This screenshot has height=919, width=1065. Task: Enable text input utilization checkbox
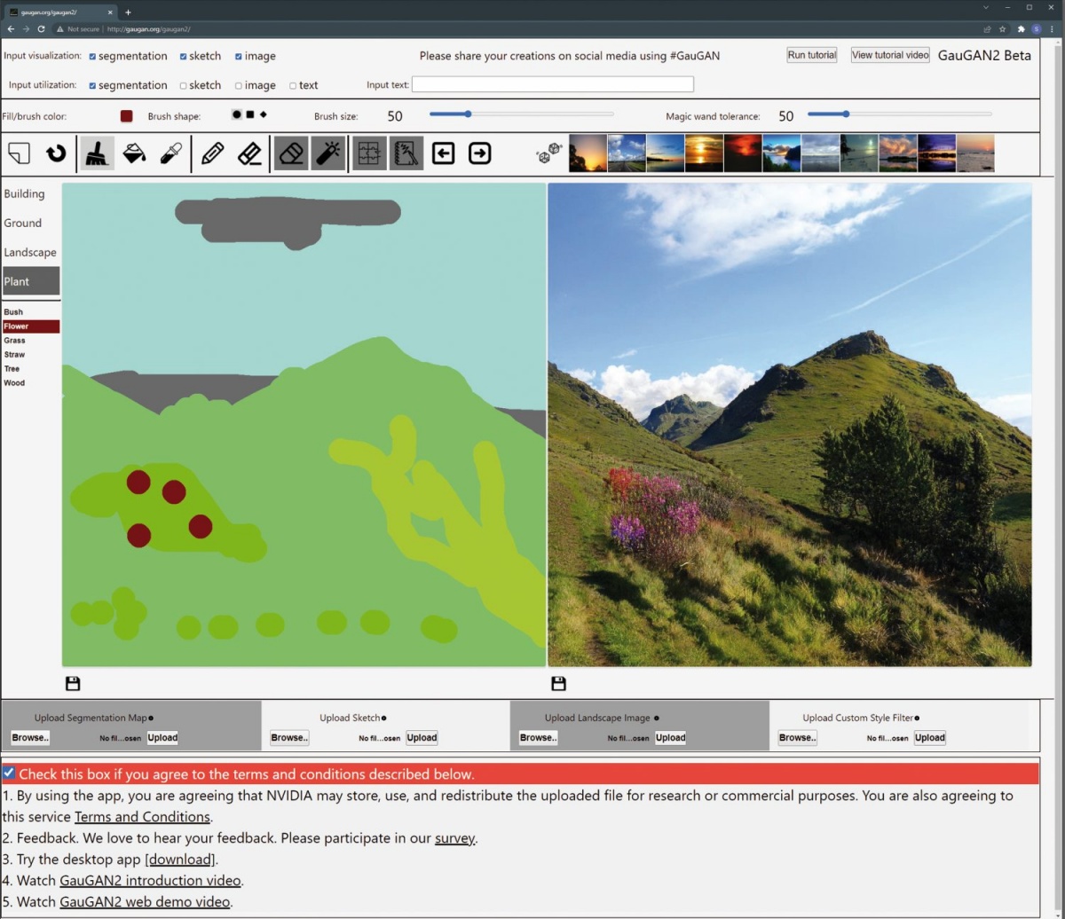point(293,86)
